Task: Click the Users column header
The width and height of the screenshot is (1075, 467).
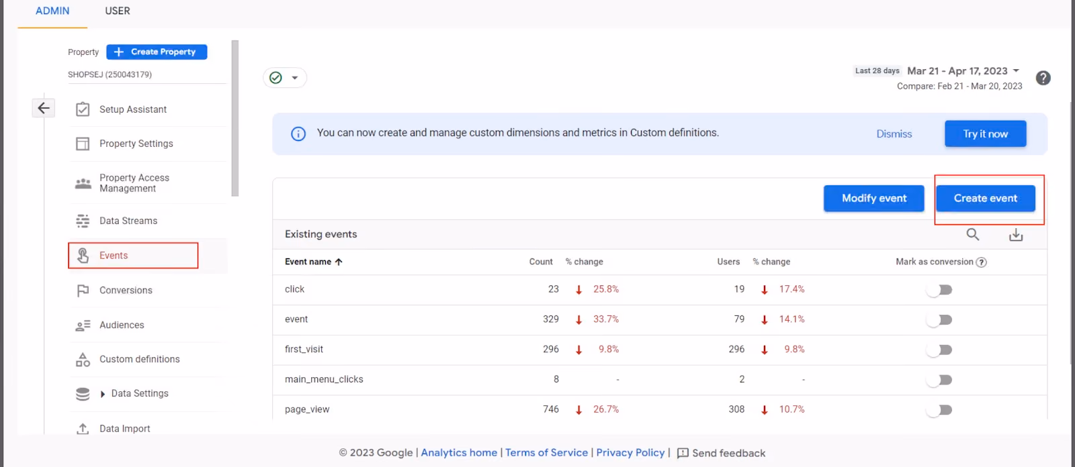Action: point(728,262)
